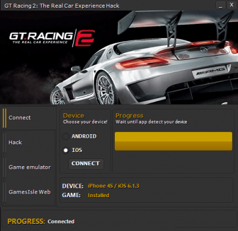The image size is (238, 231).
Task: Click the 'Progress' panel heading
Action: click(129, 116)
